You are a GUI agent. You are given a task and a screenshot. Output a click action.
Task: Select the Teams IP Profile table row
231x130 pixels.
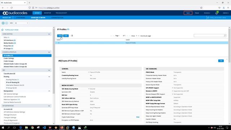(142, 43)
